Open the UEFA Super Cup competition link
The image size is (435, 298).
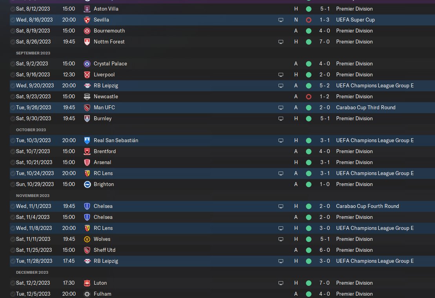click(x=354, y=20)
